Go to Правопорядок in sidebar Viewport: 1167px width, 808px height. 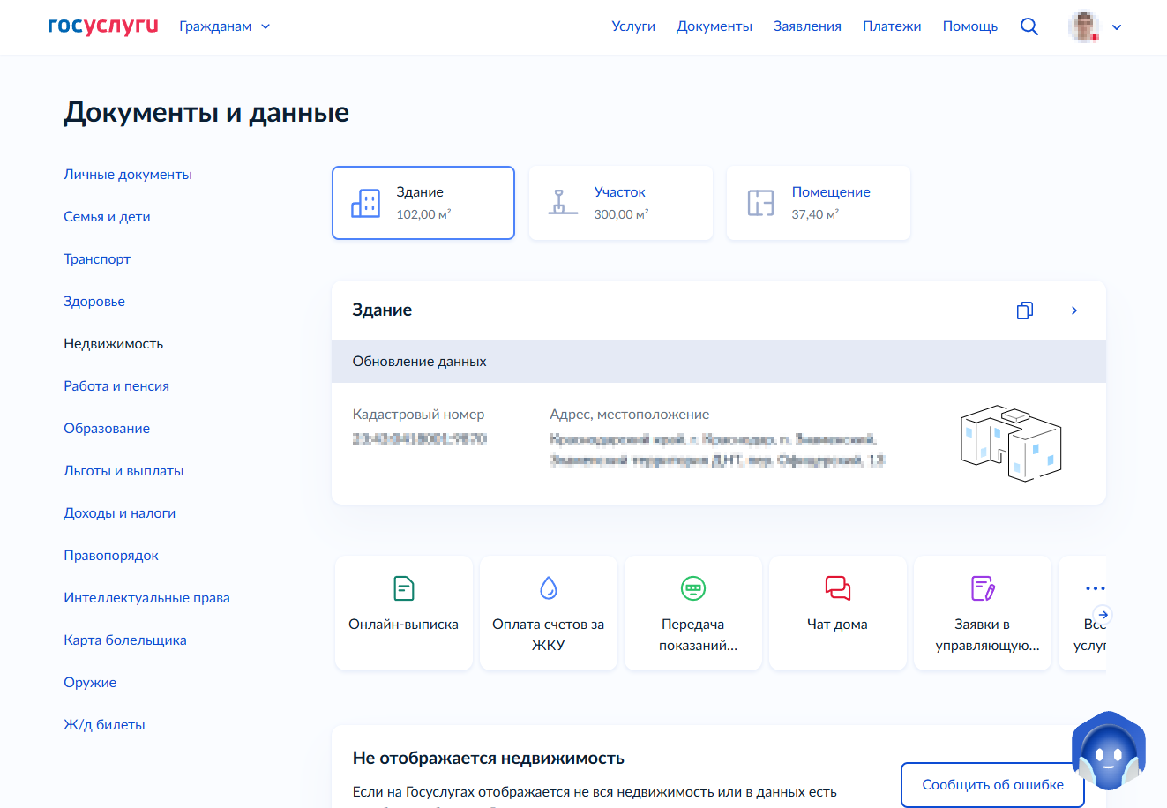(x=111, y=556)
